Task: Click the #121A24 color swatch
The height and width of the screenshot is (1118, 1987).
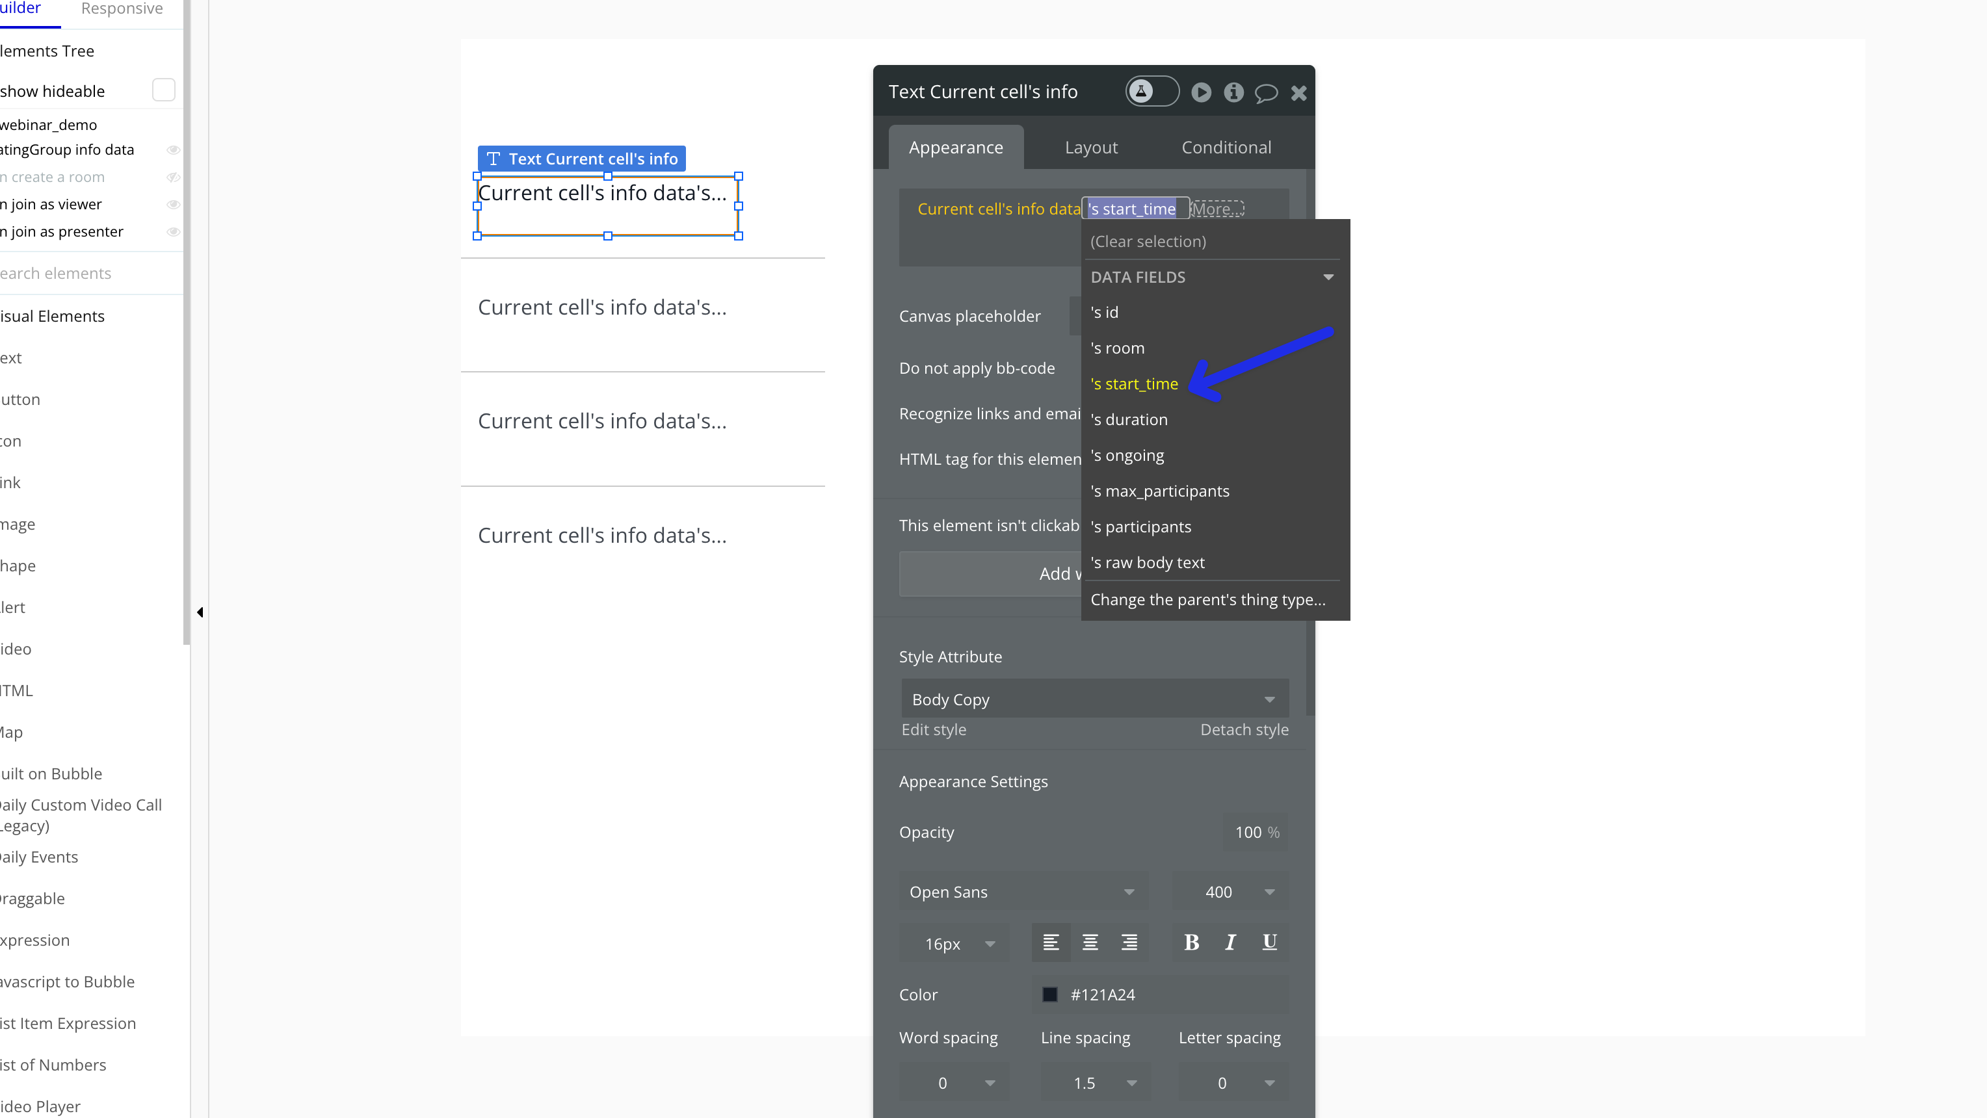Action: pyautogui.click(x=1050, y=994)
